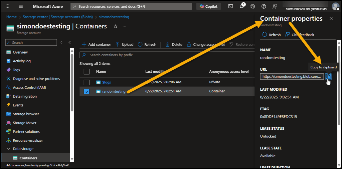Image resolution: width=342 pixels, height=169 pixels.
Task: Click the container URL text field
Action: point(292,77)
